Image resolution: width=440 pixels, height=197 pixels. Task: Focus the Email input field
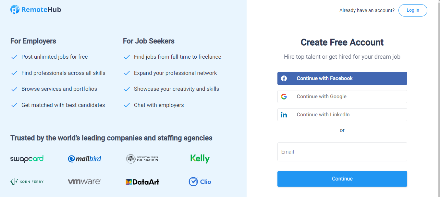point(342,152)
